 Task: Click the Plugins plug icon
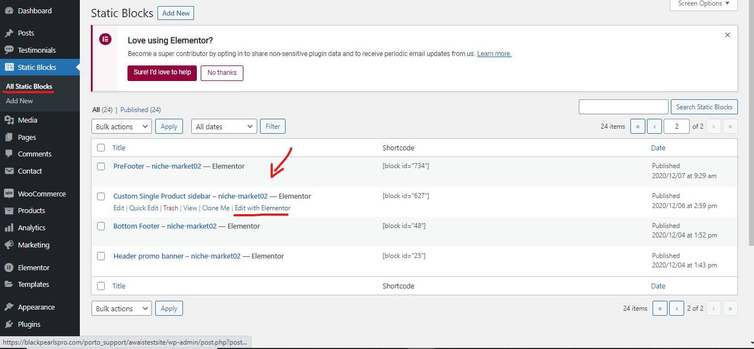9,324
